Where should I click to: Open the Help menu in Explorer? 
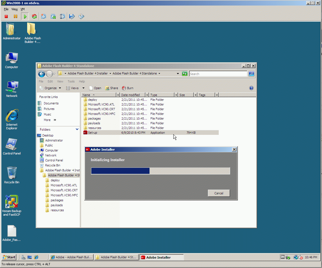tap(82, 81)
